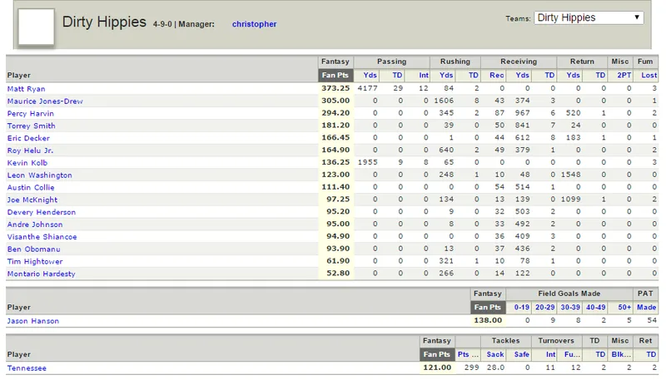Select Torrey Smith player link
Viewport: 666px width, 380px height.
(x=31, y=126)
